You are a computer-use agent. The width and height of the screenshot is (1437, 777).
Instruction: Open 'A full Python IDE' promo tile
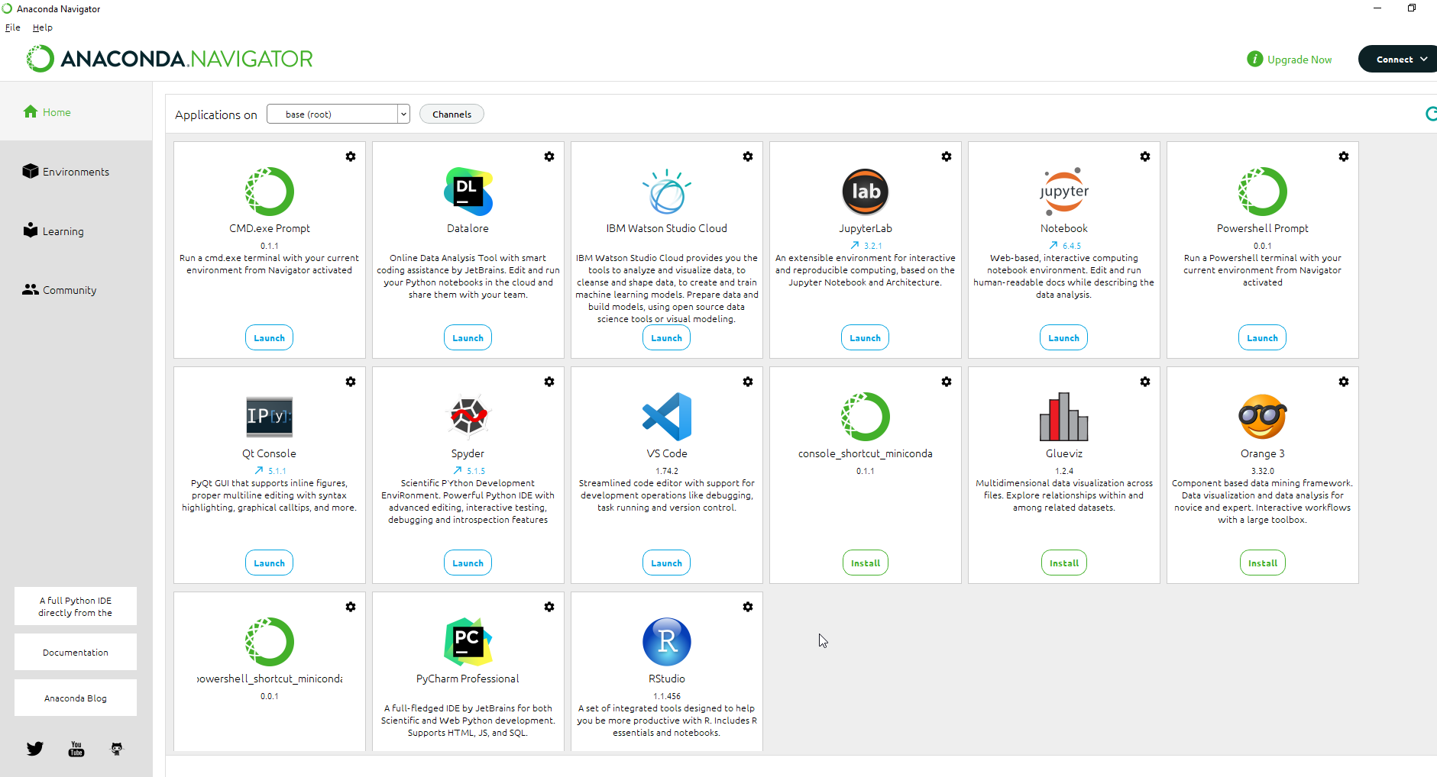[x=76, y=607]
